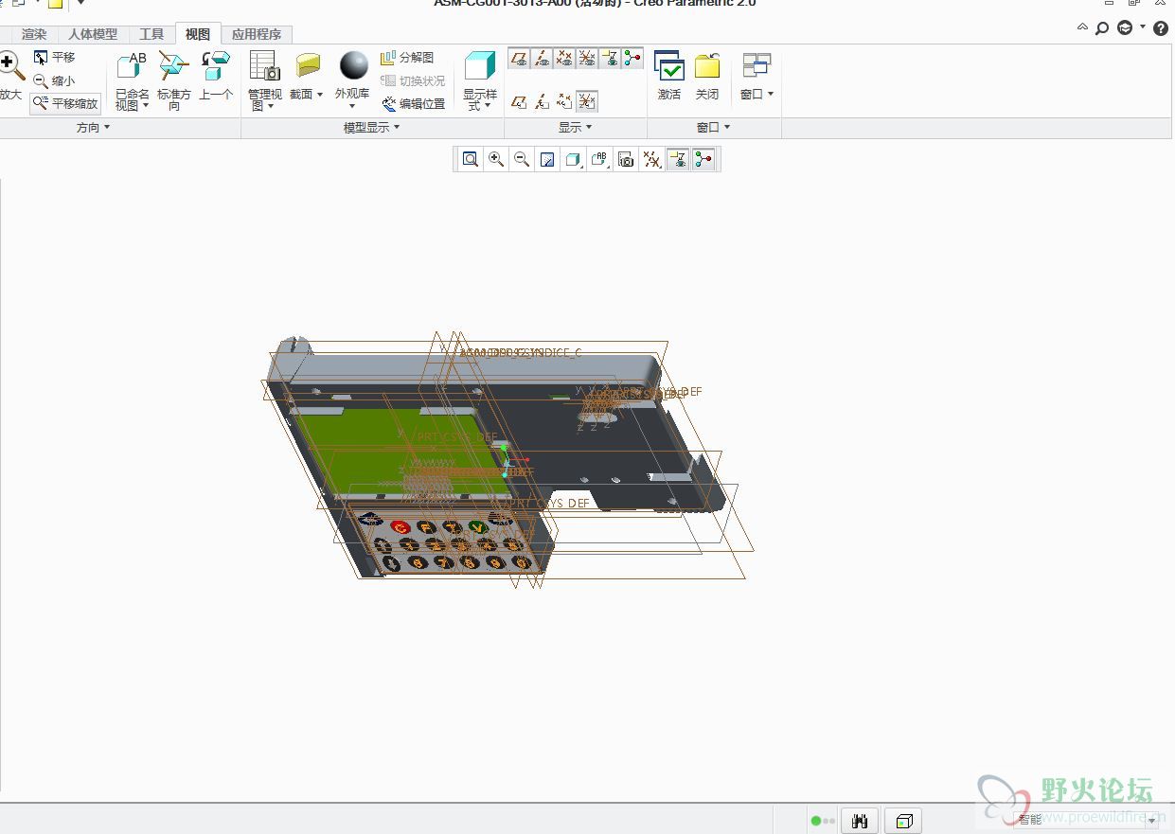Open the 外观库 appearance gallery
The width and height of the screenshot is (1175, 834).
[x=352, y=81]
